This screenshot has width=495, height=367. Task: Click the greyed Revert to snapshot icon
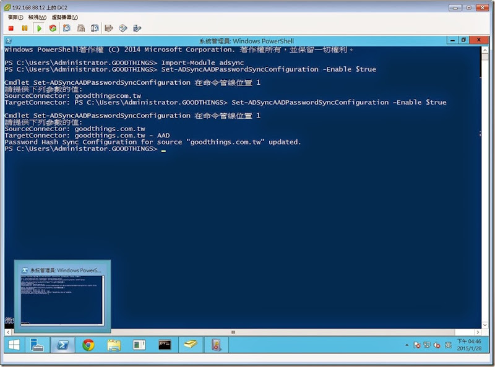(81, 28)
